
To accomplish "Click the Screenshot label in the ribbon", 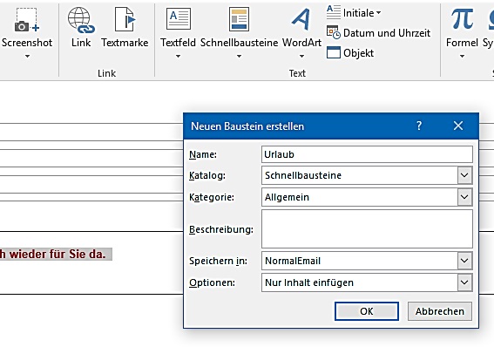I will point(27,43).
